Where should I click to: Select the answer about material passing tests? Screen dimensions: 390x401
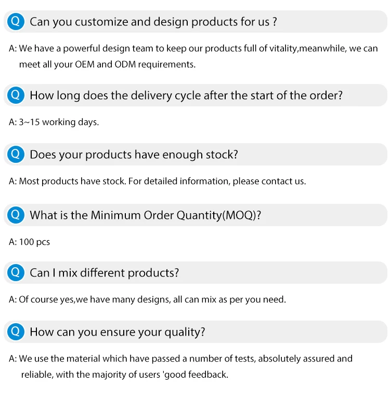pos(181,366)
